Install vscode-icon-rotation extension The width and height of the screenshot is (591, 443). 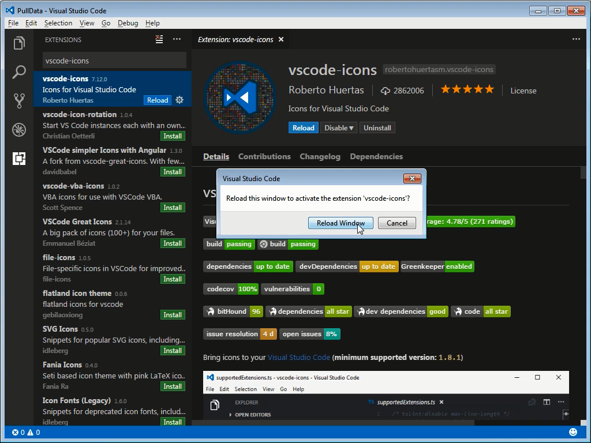coord(173,136)
